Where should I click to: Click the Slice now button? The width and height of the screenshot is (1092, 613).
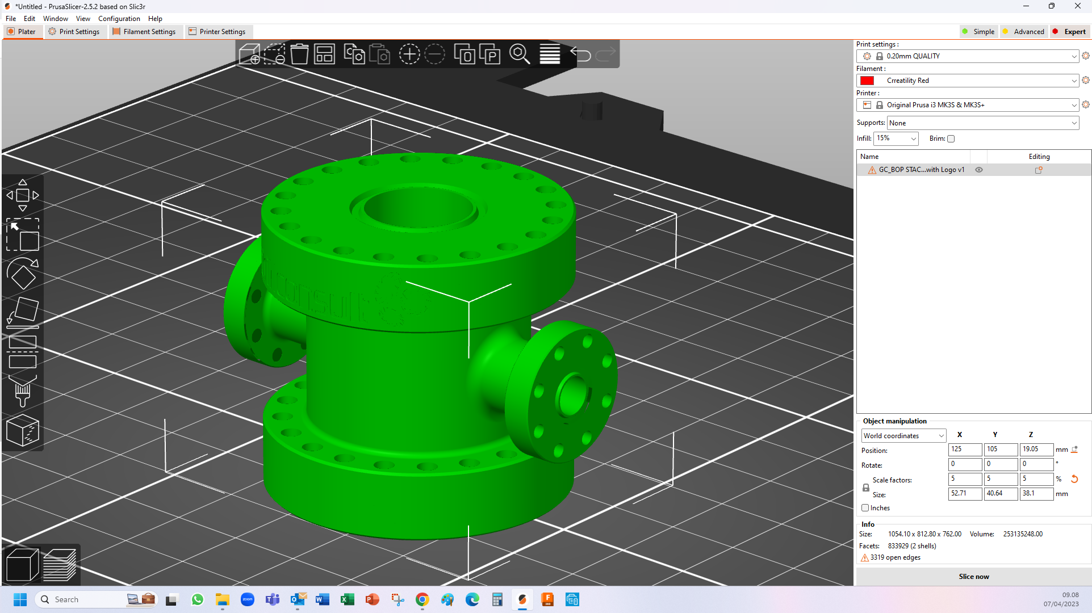973,576
